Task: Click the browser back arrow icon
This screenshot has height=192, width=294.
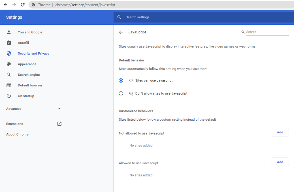Action: coord(5,5)
